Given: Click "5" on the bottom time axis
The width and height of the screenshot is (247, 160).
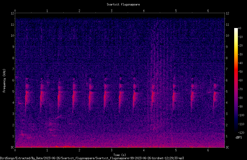Looking at the screenshot, I should pos(176,150).
